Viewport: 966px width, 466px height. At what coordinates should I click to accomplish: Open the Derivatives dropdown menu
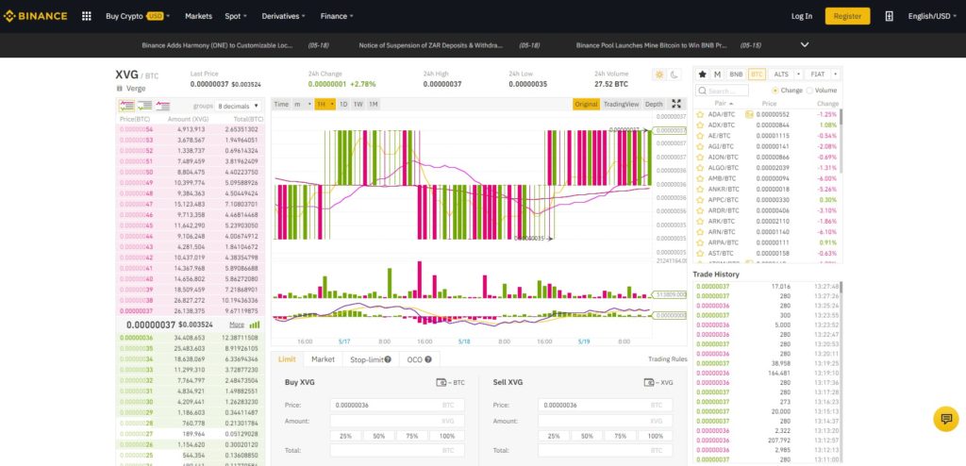[283, 16]
